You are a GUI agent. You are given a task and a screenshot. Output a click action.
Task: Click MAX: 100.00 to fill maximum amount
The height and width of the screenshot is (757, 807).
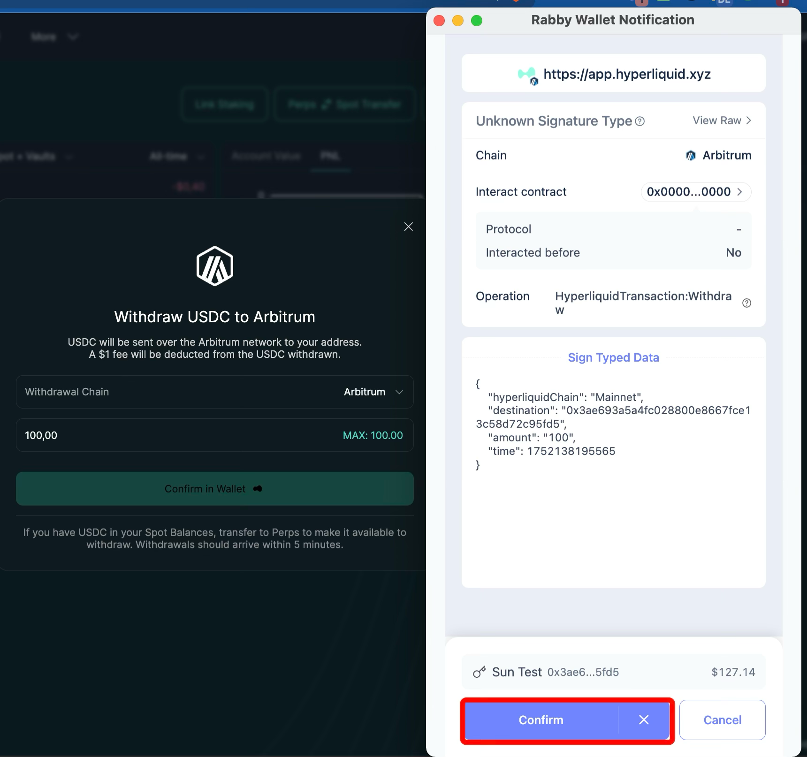tap(373, 435)
